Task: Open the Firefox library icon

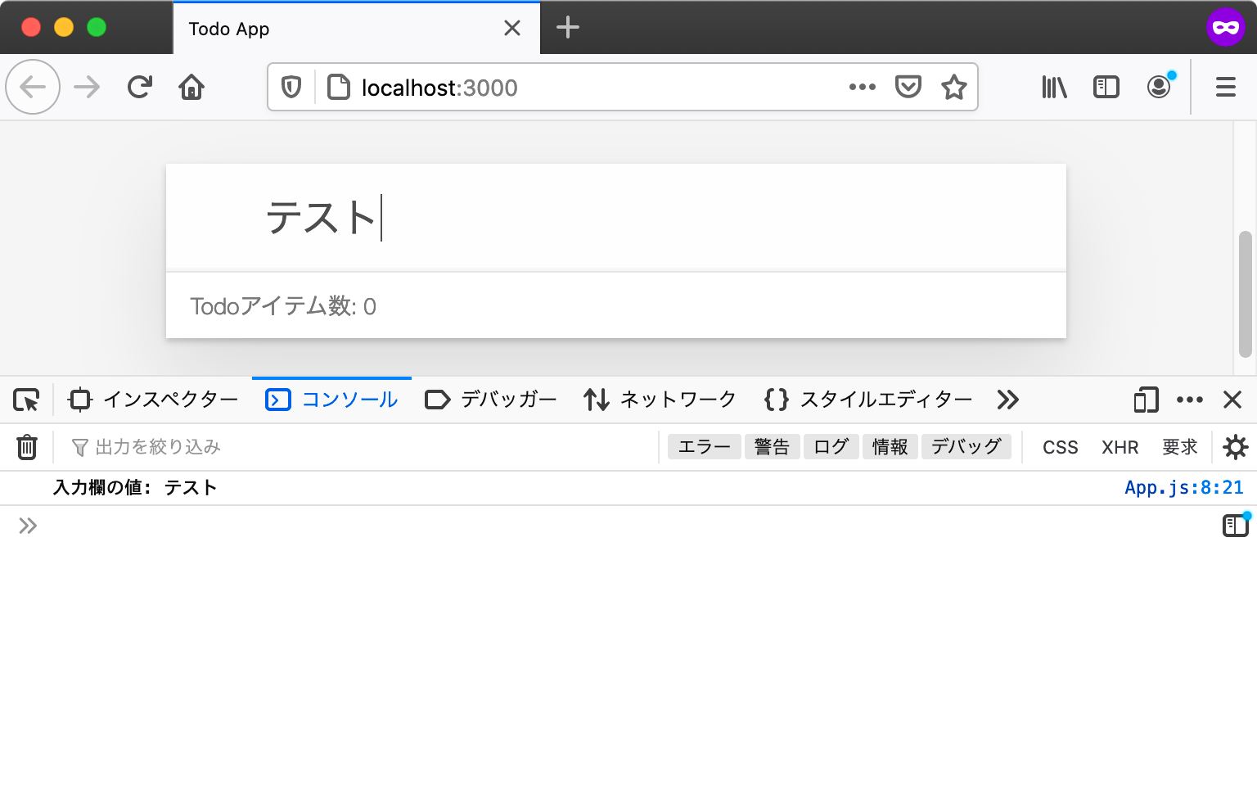Action: (x=1053, y=87)
